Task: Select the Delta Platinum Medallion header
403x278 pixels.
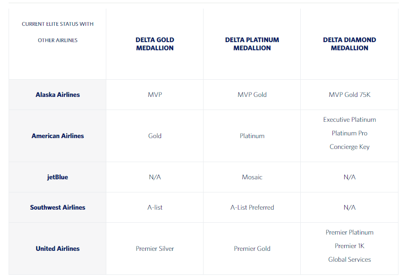Action: pos(252,44)
